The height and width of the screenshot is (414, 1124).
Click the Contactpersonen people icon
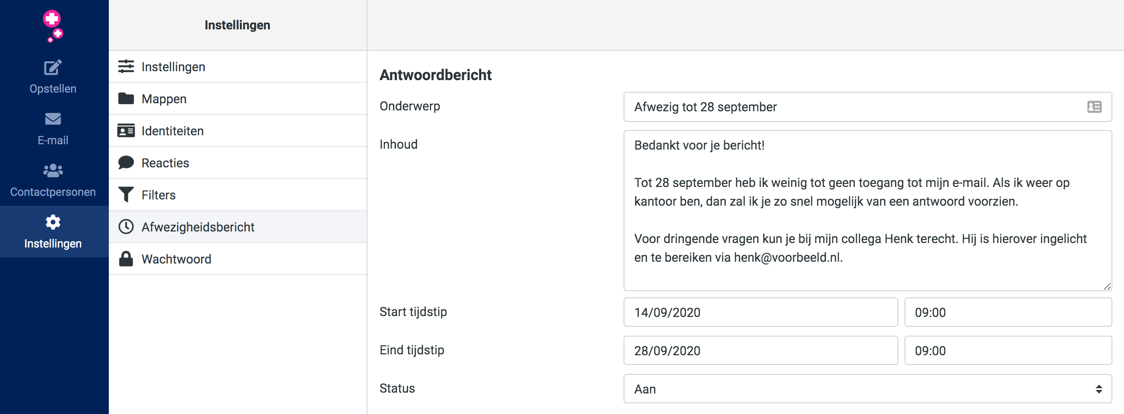pyautogui.click(x=53, y=170)
